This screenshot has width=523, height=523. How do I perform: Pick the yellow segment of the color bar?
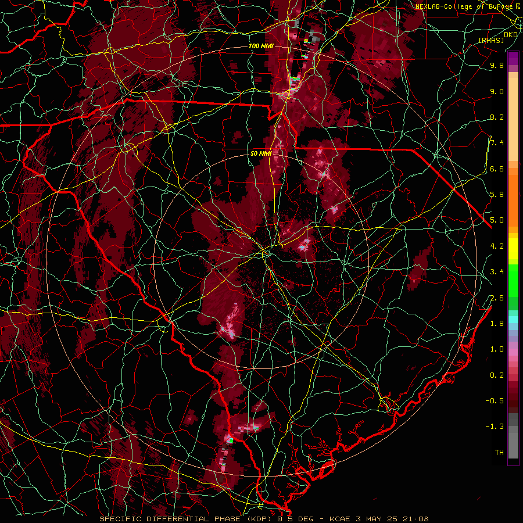513,249
